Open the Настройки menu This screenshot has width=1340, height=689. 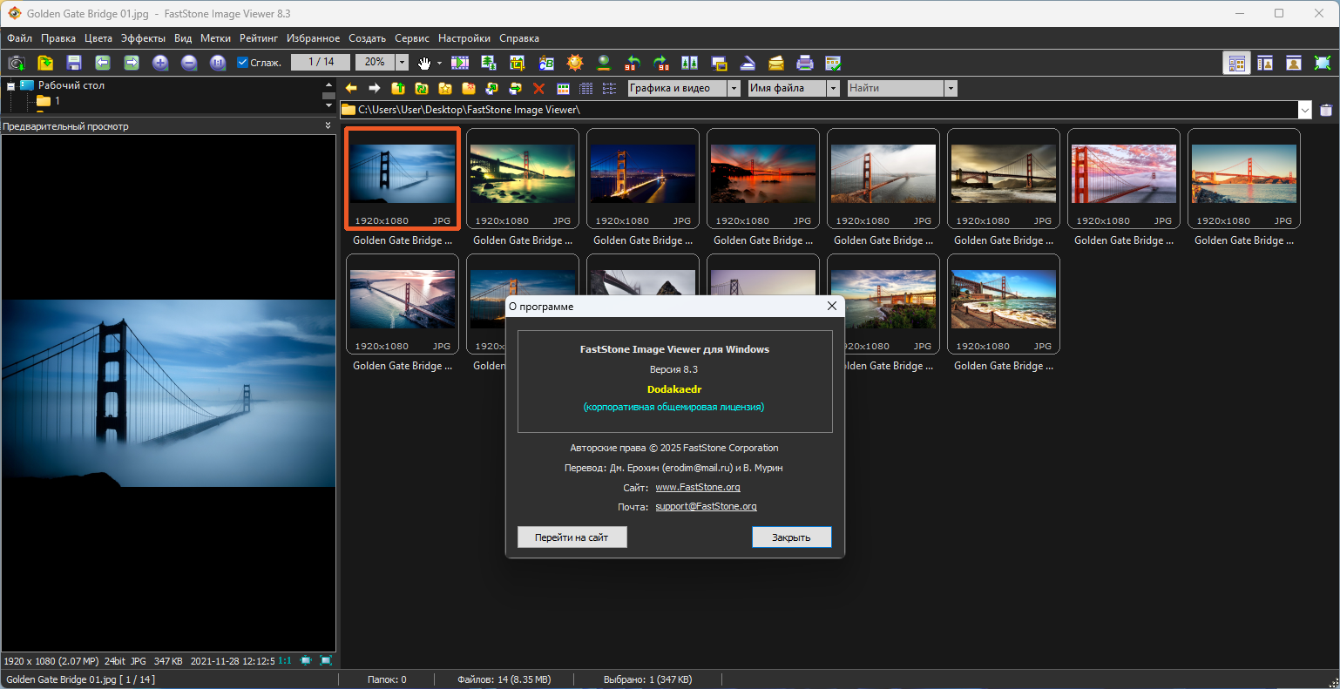pos(464,38)
